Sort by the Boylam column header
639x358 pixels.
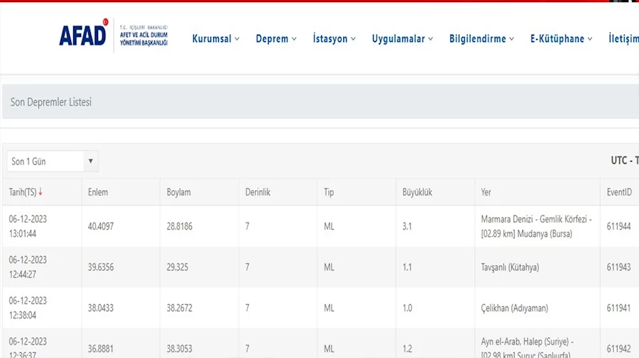pyautogui.click(x=178, y=192)
